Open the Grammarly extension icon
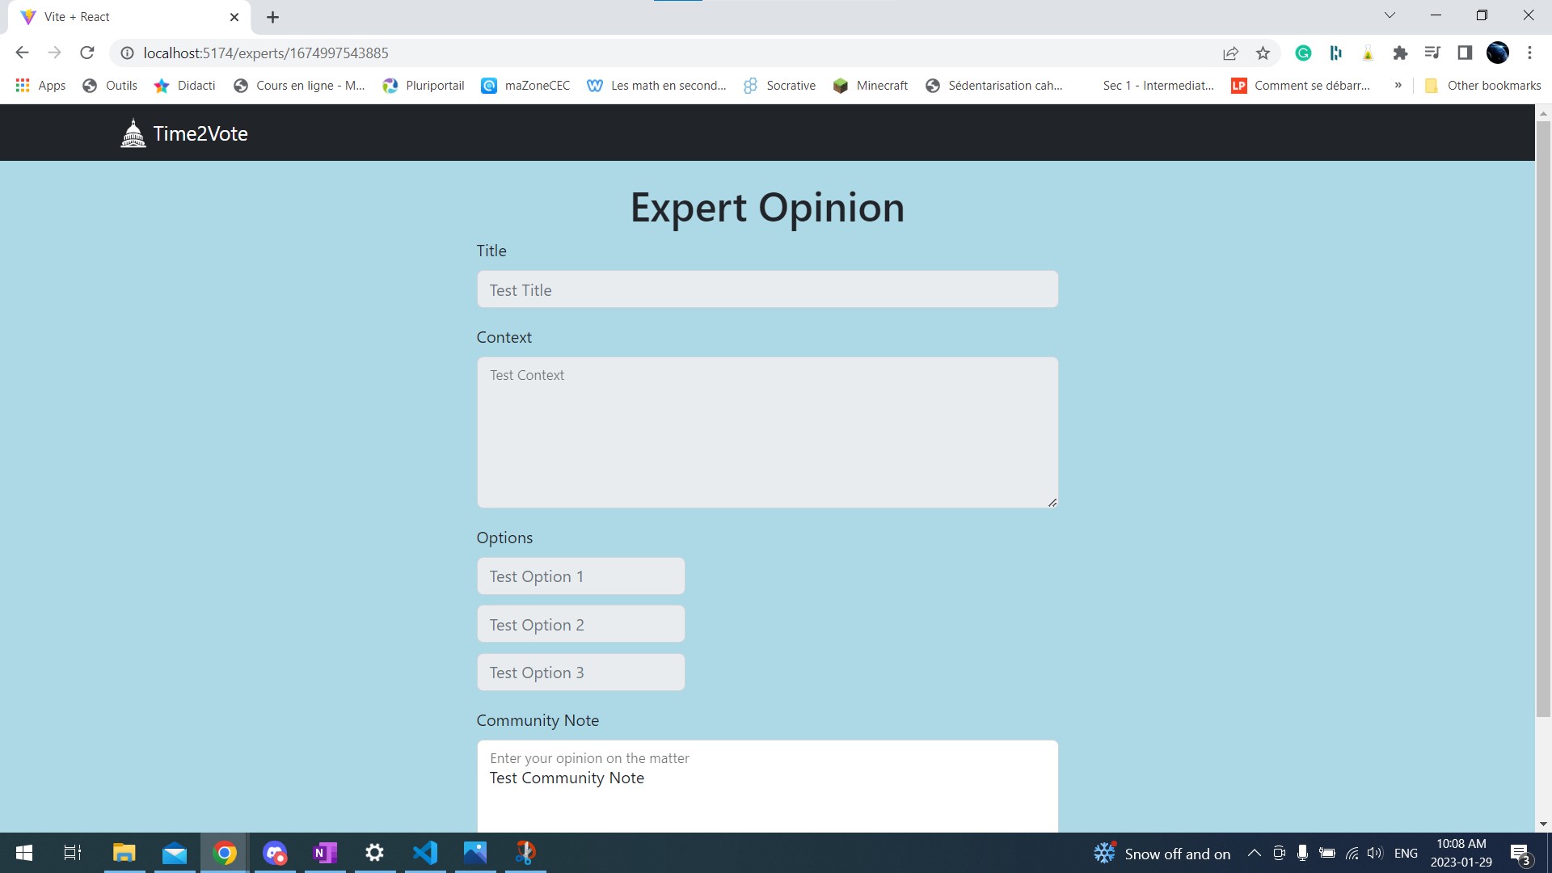Screen dimensions: 1552x873 pyautogui.click(x=1303, y=53)
